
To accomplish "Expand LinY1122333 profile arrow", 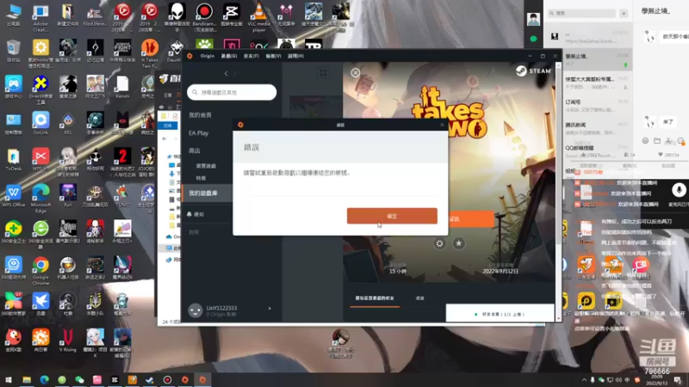I will 270,309.
